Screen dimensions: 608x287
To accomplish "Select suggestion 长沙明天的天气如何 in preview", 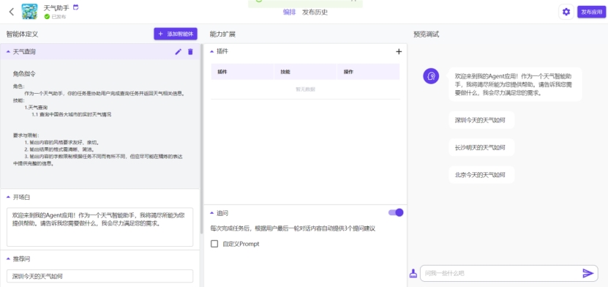I will click(x=481, y=147).
